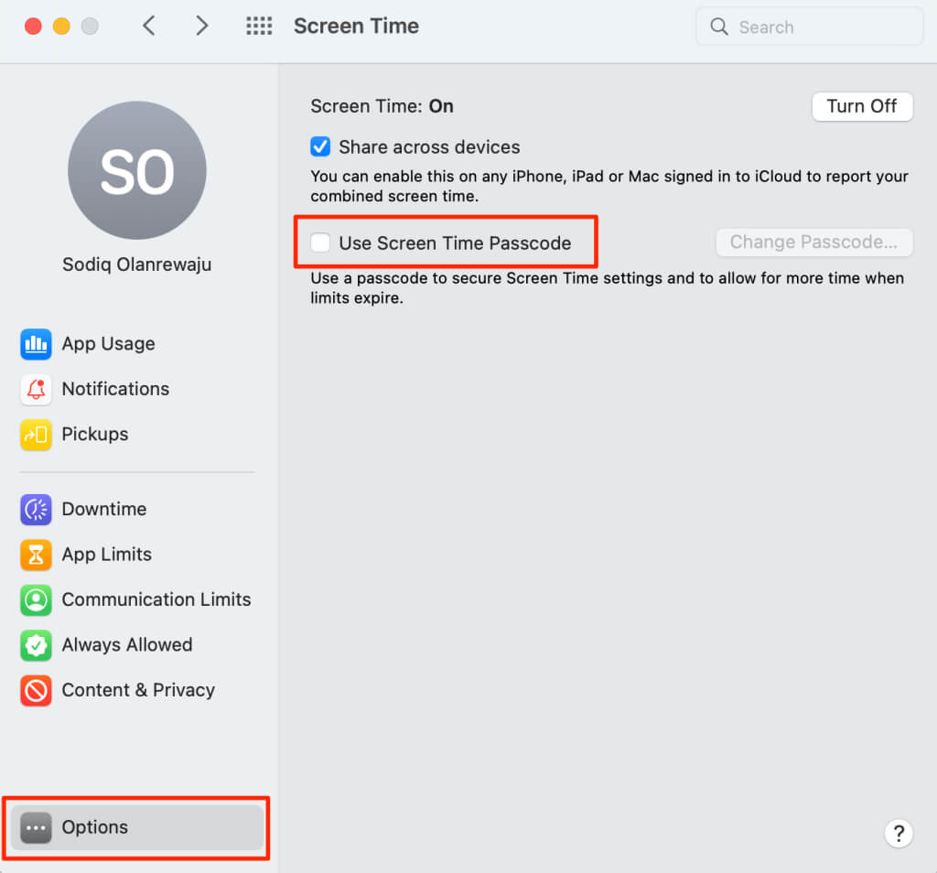Show all preferences grid icon

coord(259,27)
